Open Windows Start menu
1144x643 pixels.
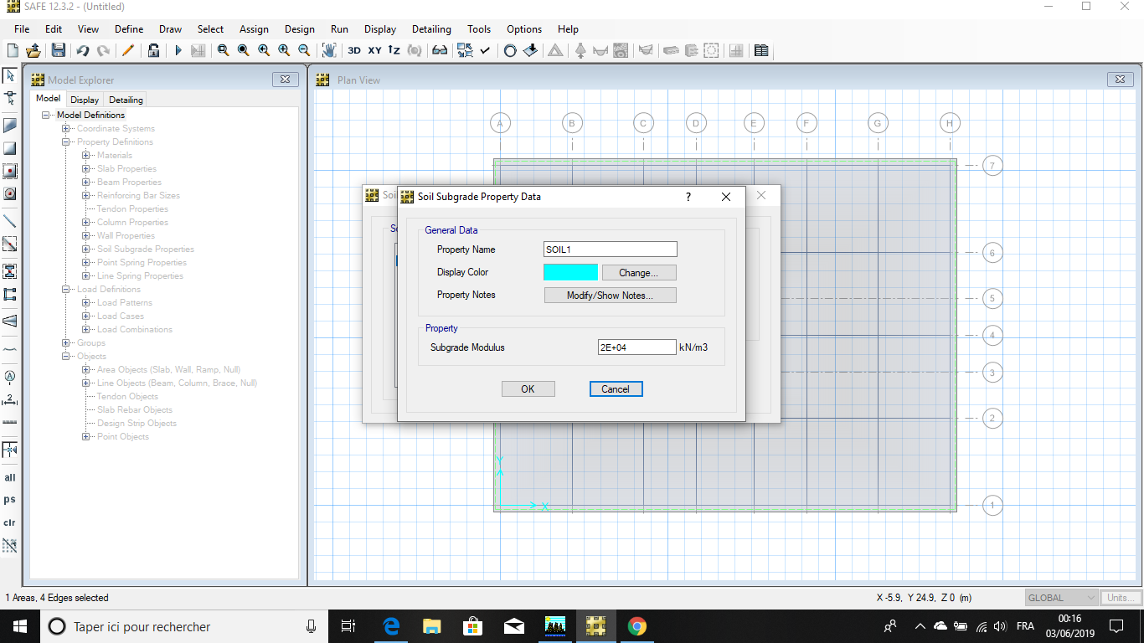(x=19, y=626)
